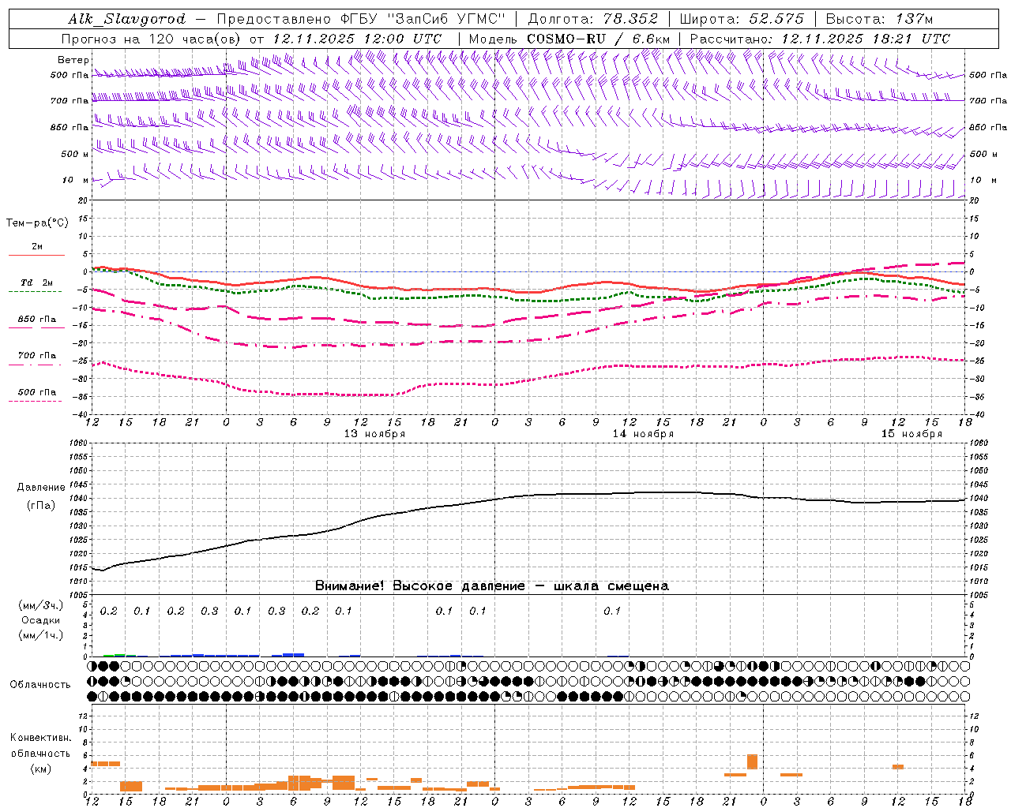Image resolution: width=1011 pixels, height=808 pixels.
Task: Click the 700 гПа temperature legend entry
Action: tap(36, 359)
